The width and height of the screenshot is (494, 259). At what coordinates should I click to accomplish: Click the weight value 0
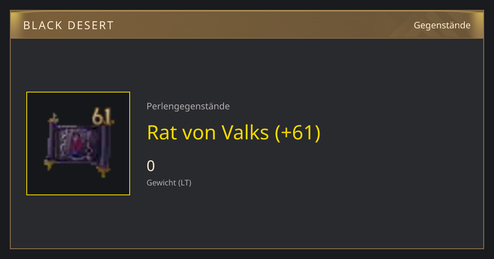click(x=151, y=166)
